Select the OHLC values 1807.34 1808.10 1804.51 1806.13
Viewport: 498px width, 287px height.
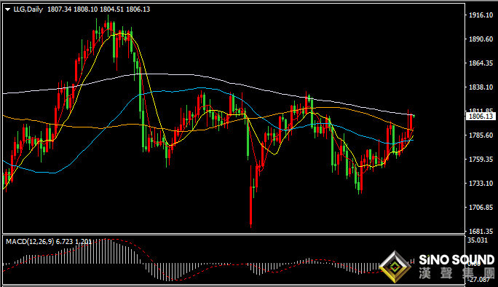(99, 9)
